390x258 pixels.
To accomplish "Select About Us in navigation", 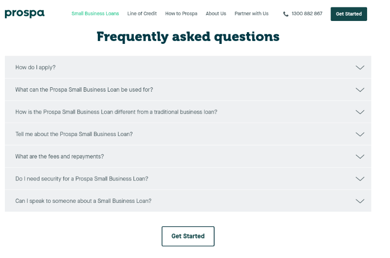I will (216, 14).
